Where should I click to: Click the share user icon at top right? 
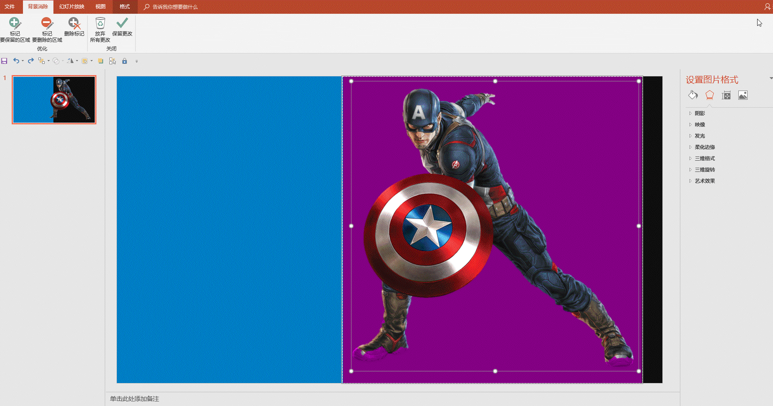coord(767,7)
